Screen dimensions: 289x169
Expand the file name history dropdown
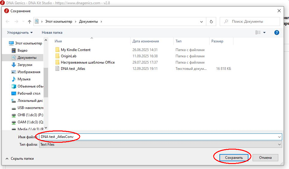(x=279, y=137)
